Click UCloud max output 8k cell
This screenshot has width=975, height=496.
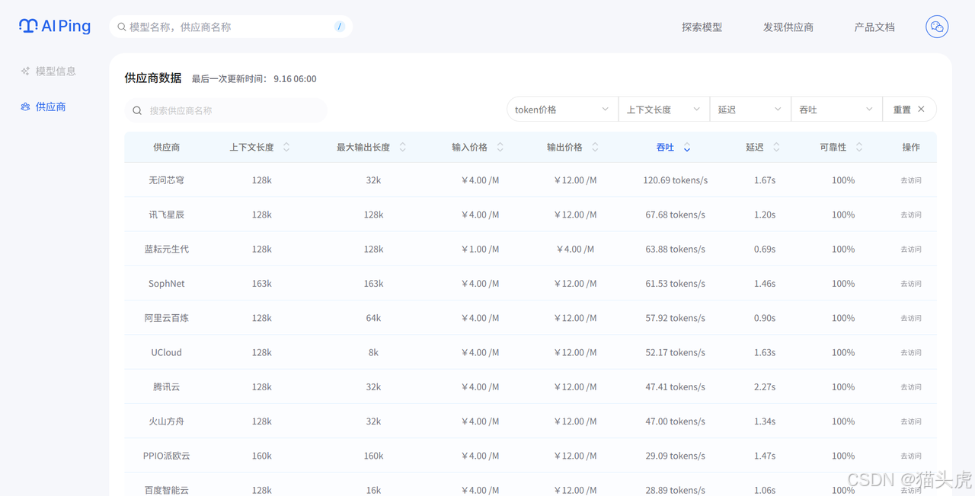(x=373, y=352)
